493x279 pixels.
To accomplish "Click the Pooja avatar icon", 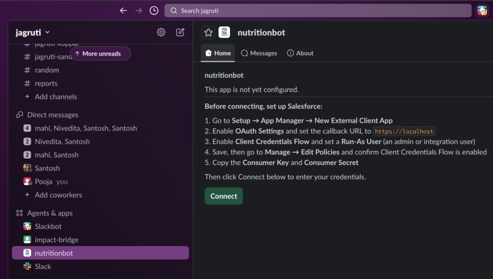I will [28, 181].
